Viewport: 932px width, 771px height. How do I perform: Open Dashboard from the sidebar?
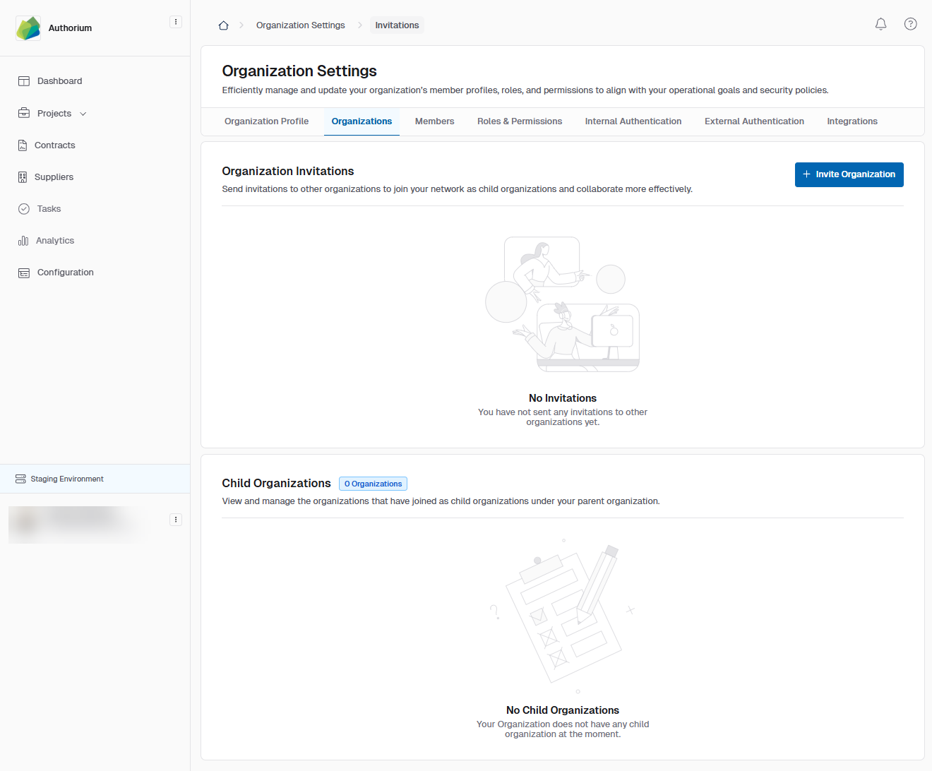[59, 81]
